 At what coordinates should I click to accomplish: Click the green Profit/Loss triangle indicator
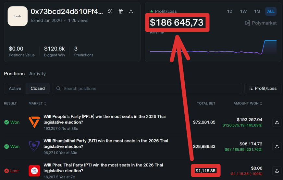[152, 11]
